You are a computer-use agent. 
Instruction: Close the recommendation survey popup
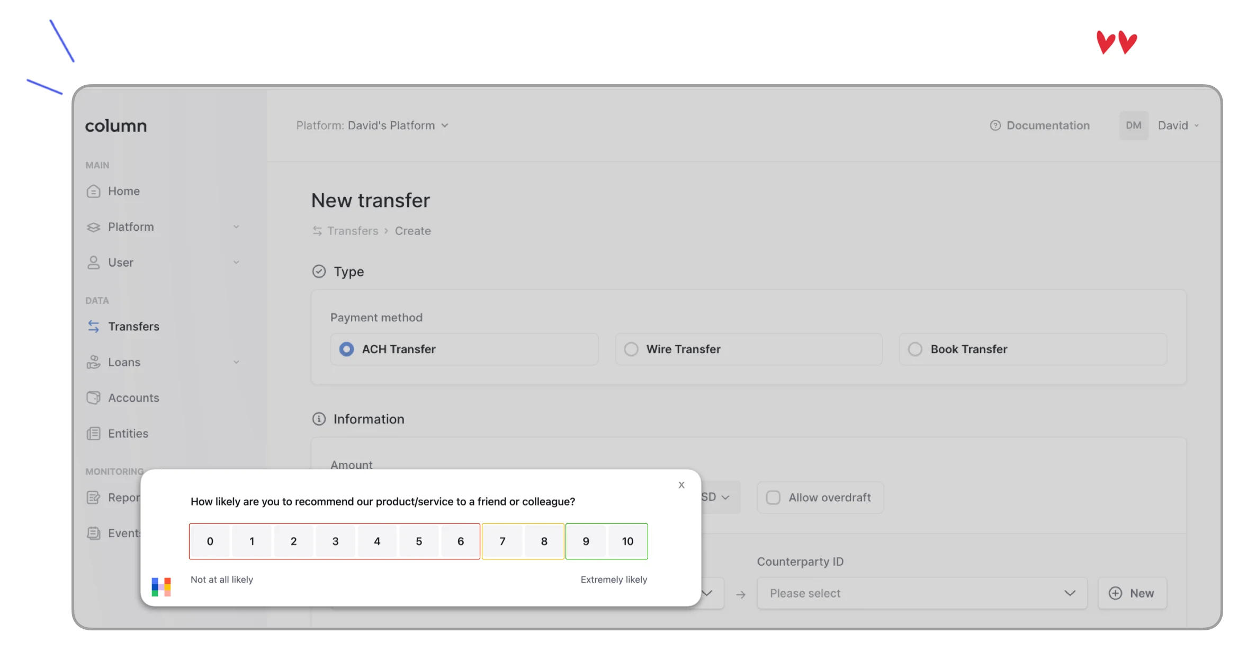point(681,485)
